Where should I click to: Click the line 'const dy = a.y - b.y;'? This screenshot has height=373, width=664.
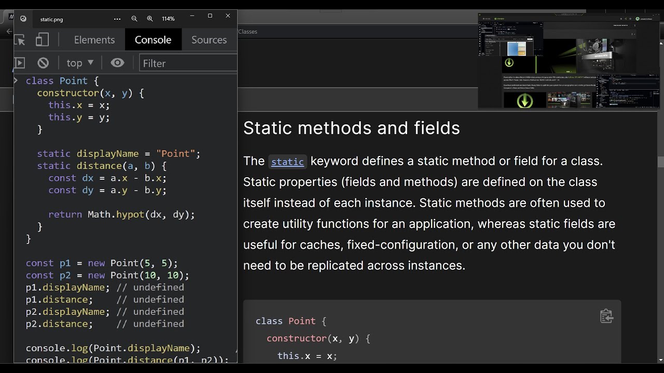click(107, 190)
